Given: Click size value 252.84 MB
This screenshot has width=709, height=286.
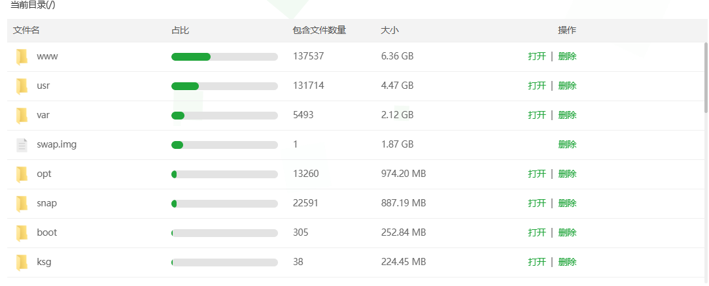Looking at the screenshot, I should pyautogui.click(x=404, y=232).
